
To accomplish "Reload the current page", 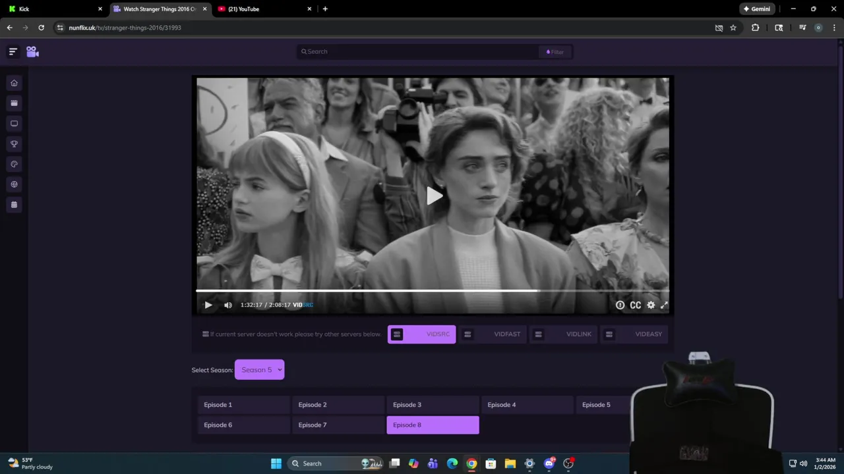I will pos(41,28).
